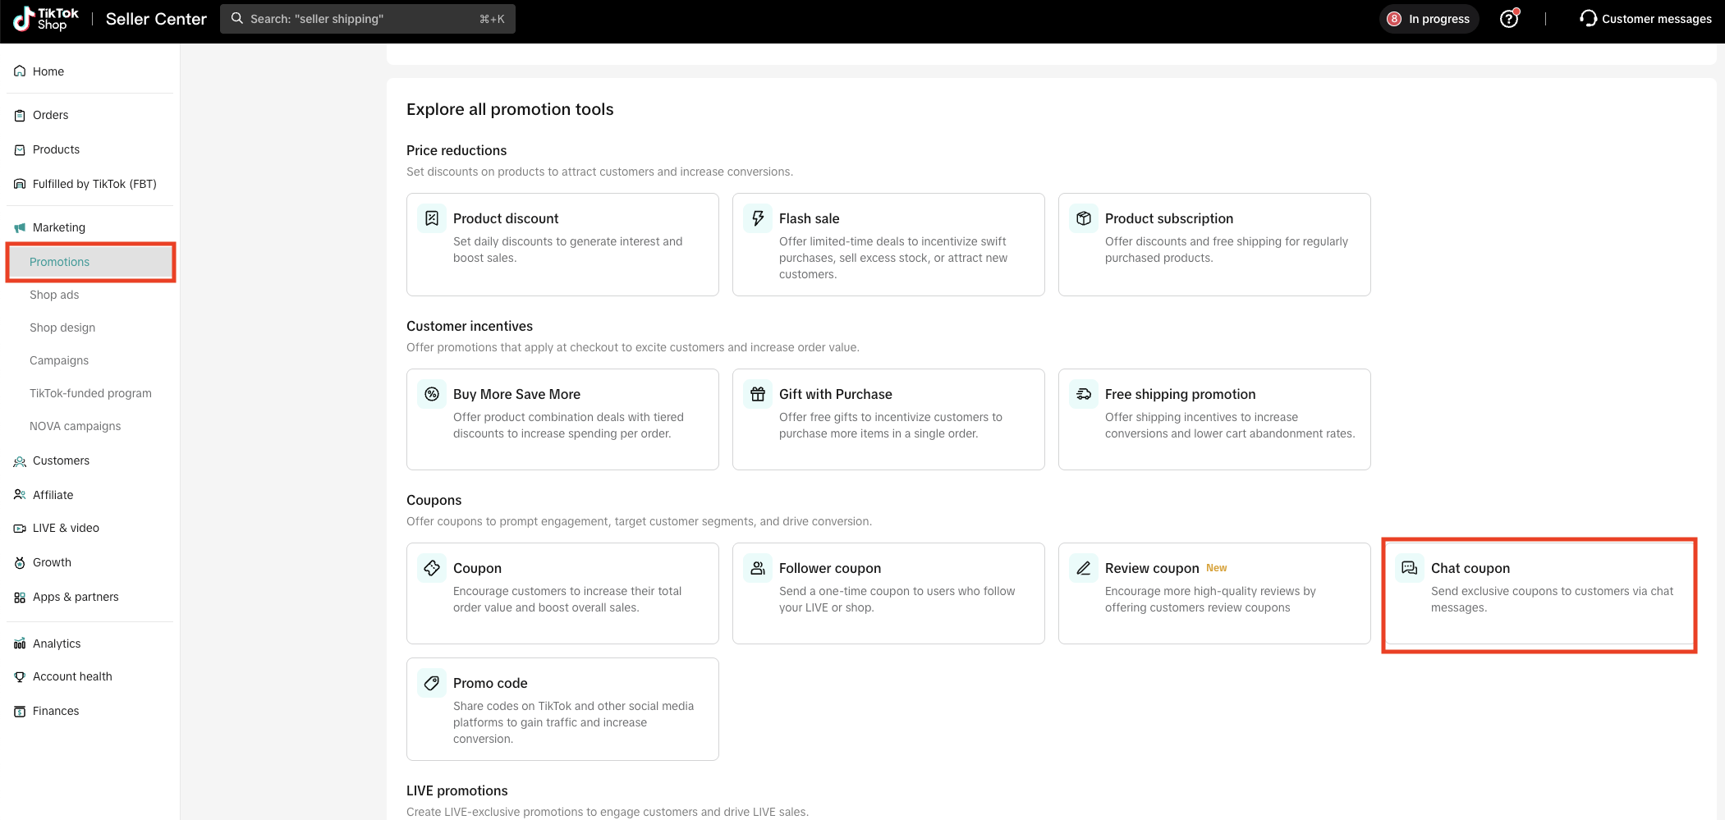Screen dimensions: 1725x820
Task: Click the Follower coupon person icon
Action: [758, 568]
